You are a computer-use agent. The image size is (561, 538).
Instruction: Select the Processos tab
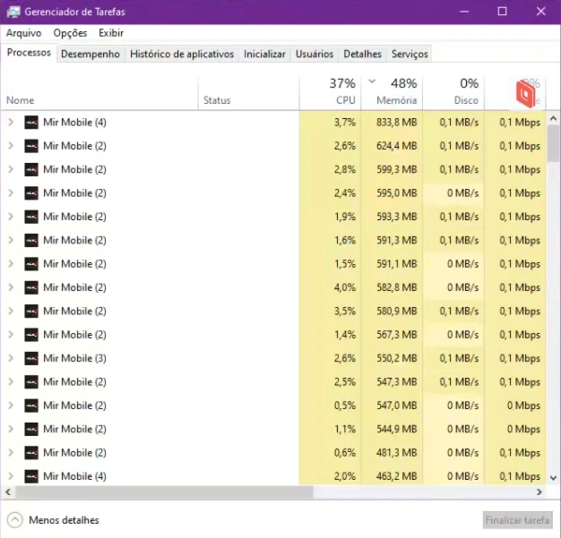pyautogui.click(x=29, y=53)
